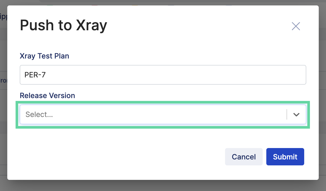Click the Release Version label
The width and height of the screenshot is (326, 191).
tap(47, 96)
